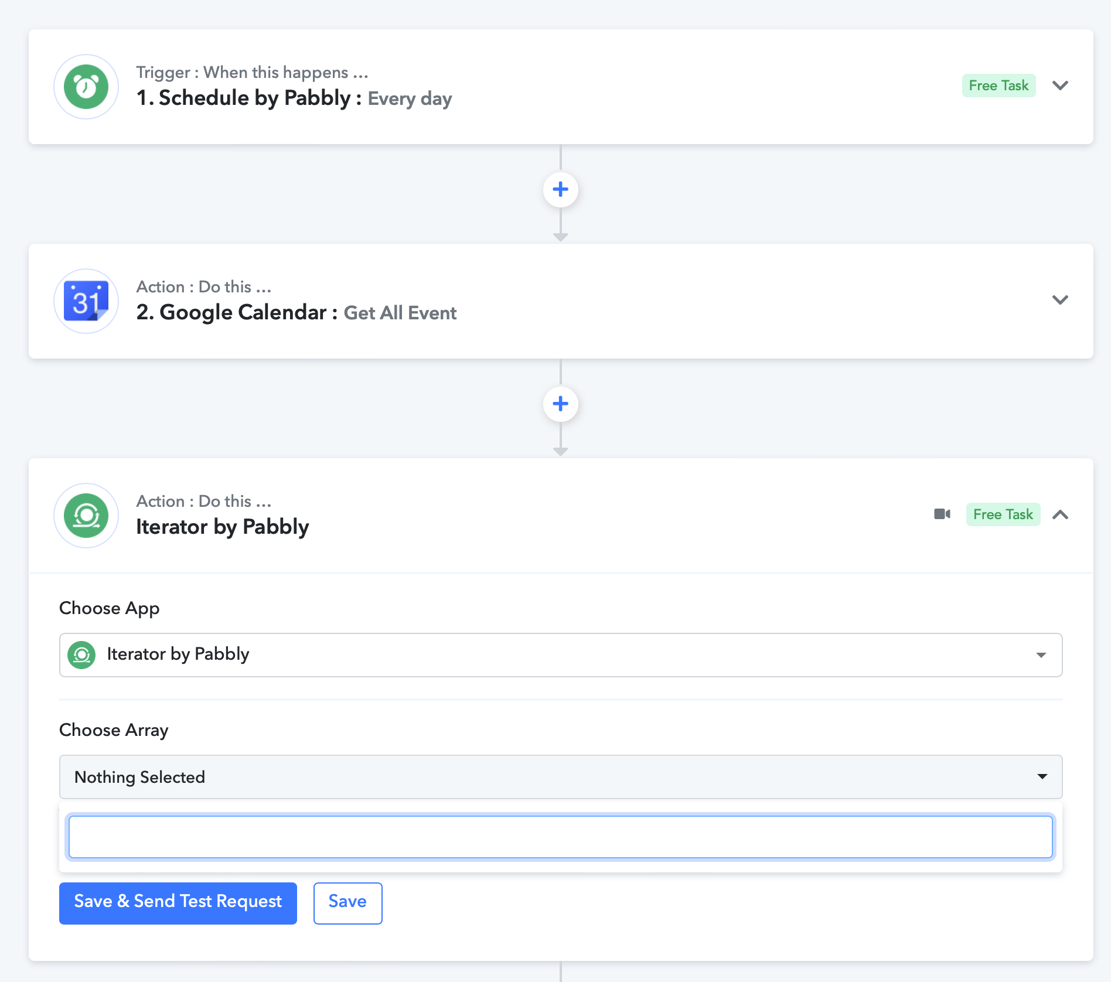The width and height of the screenshot is (1111, 982).
Task: Click Iterator icon inside Choose App field
Action: tap(81, 654)
